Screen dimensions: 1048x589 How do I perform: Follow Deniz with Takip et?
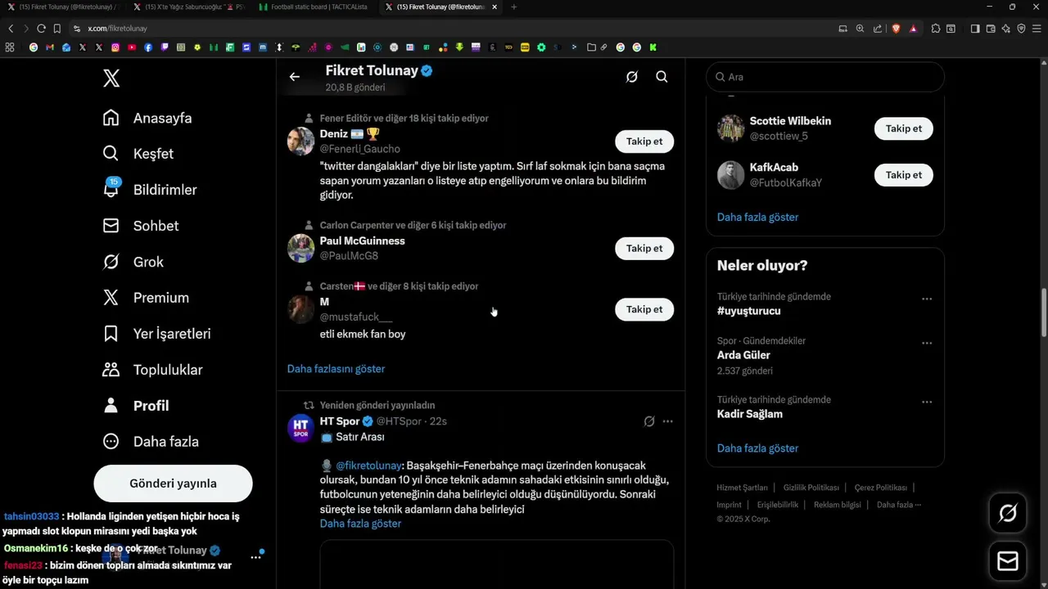tap(644, 142)
